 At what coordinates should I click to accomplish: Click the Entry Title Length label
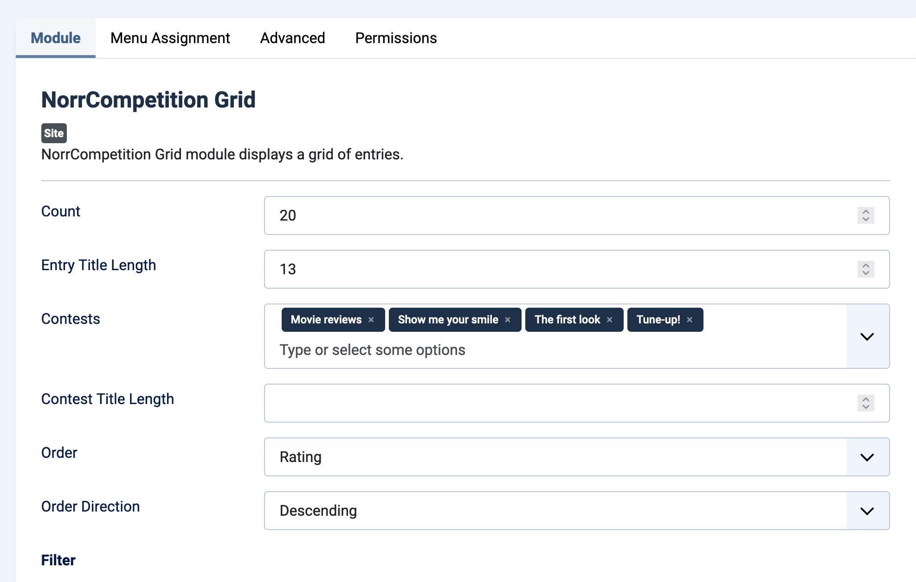click(98, 265)
